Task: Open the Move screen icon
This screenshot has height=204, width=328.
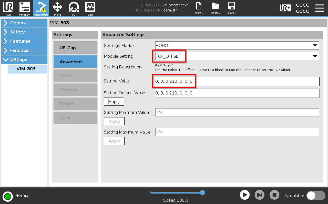Action: (57, 8)
